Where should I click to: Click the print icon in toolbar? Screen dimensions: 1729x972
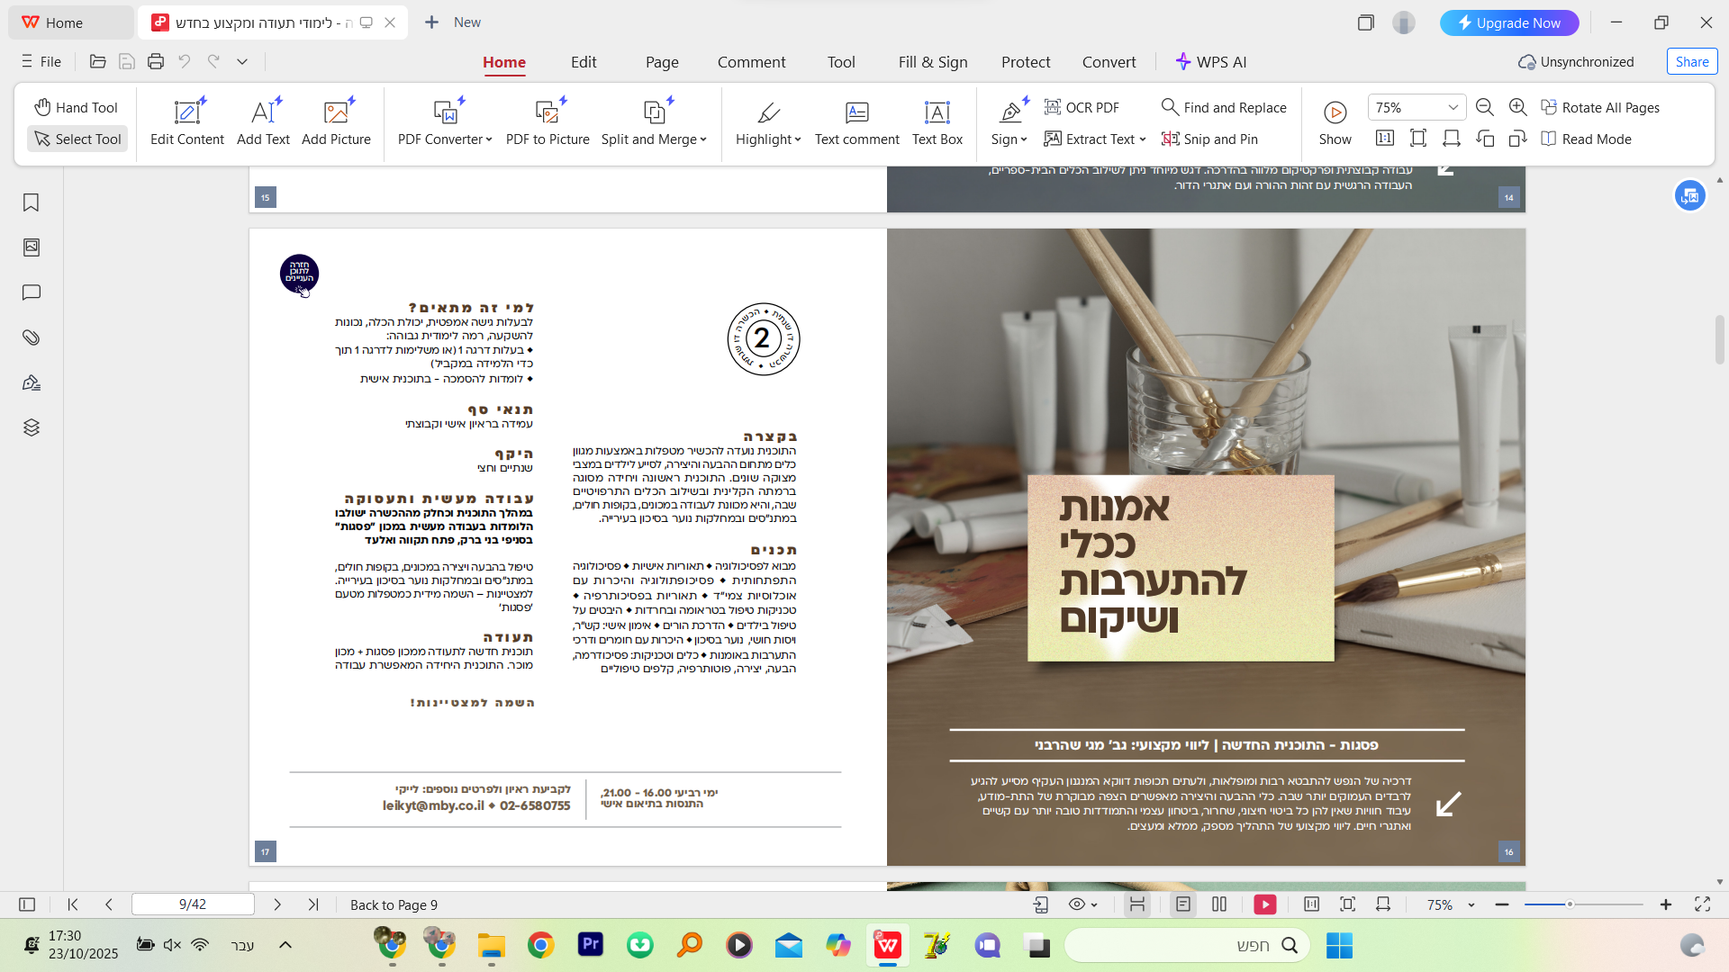point(156,61)
